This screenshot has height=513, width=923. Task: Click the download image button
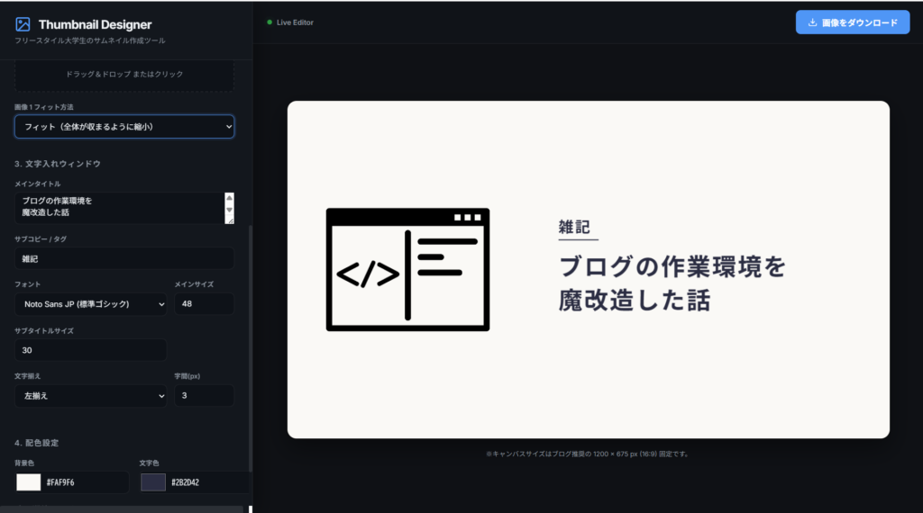pyautogui.click(x=853, y=22)
